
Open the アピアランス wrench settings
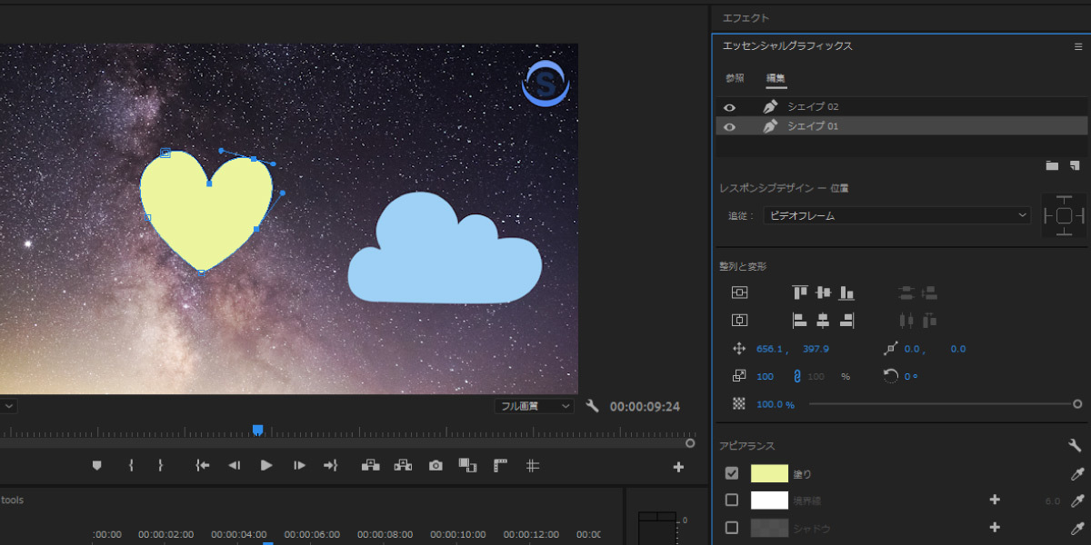pyautogui.click(x=1075, y=445)
